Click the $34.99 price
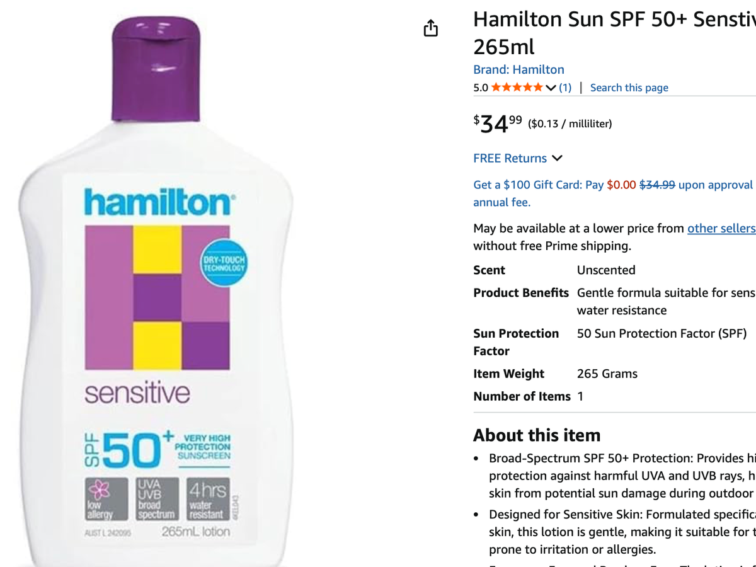The height and width of the screenshot is (567, 756). pos(498,123)
